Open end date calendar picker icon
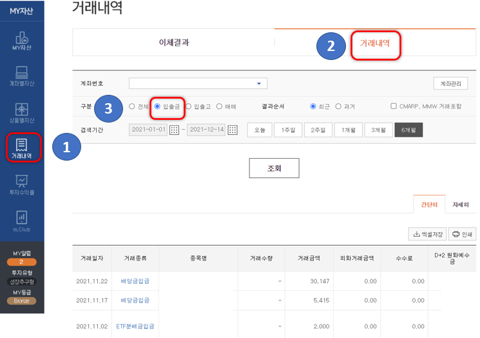The image size is (480, 338). [233, 130]
